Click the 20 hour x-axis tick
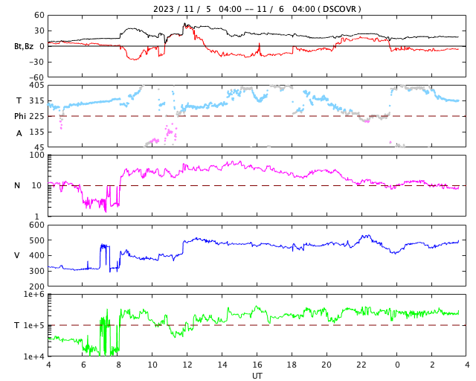The width and height of the screenshot is (476, 381). 327,365
